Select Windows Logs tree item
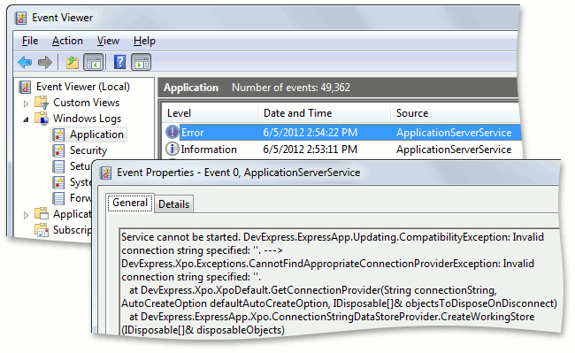 (87, 119)
